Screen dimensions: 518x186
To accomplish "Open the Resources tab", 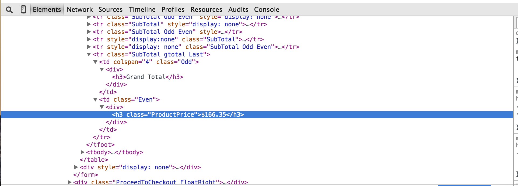I will (206, 10).
